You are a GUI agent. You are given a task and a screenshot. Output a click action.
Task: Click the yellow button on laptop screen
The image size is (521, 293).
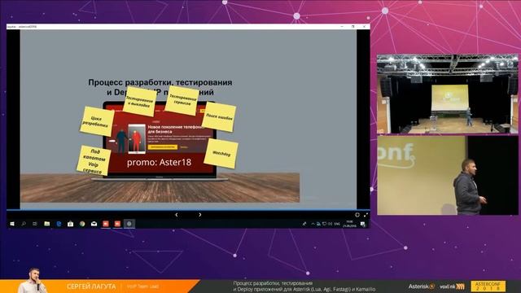(163, 146)
